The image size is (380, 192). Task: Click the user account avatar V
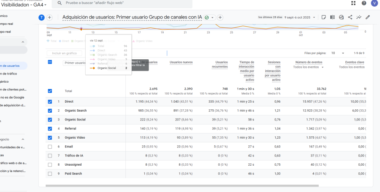[374, 3]
